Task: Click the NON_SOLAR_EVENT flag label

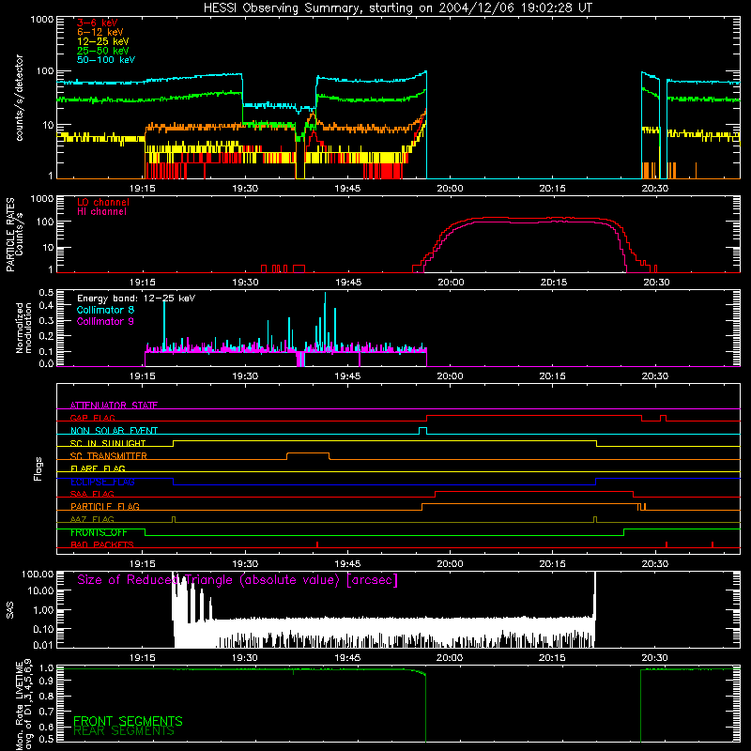Action: (x=114, y=431)
